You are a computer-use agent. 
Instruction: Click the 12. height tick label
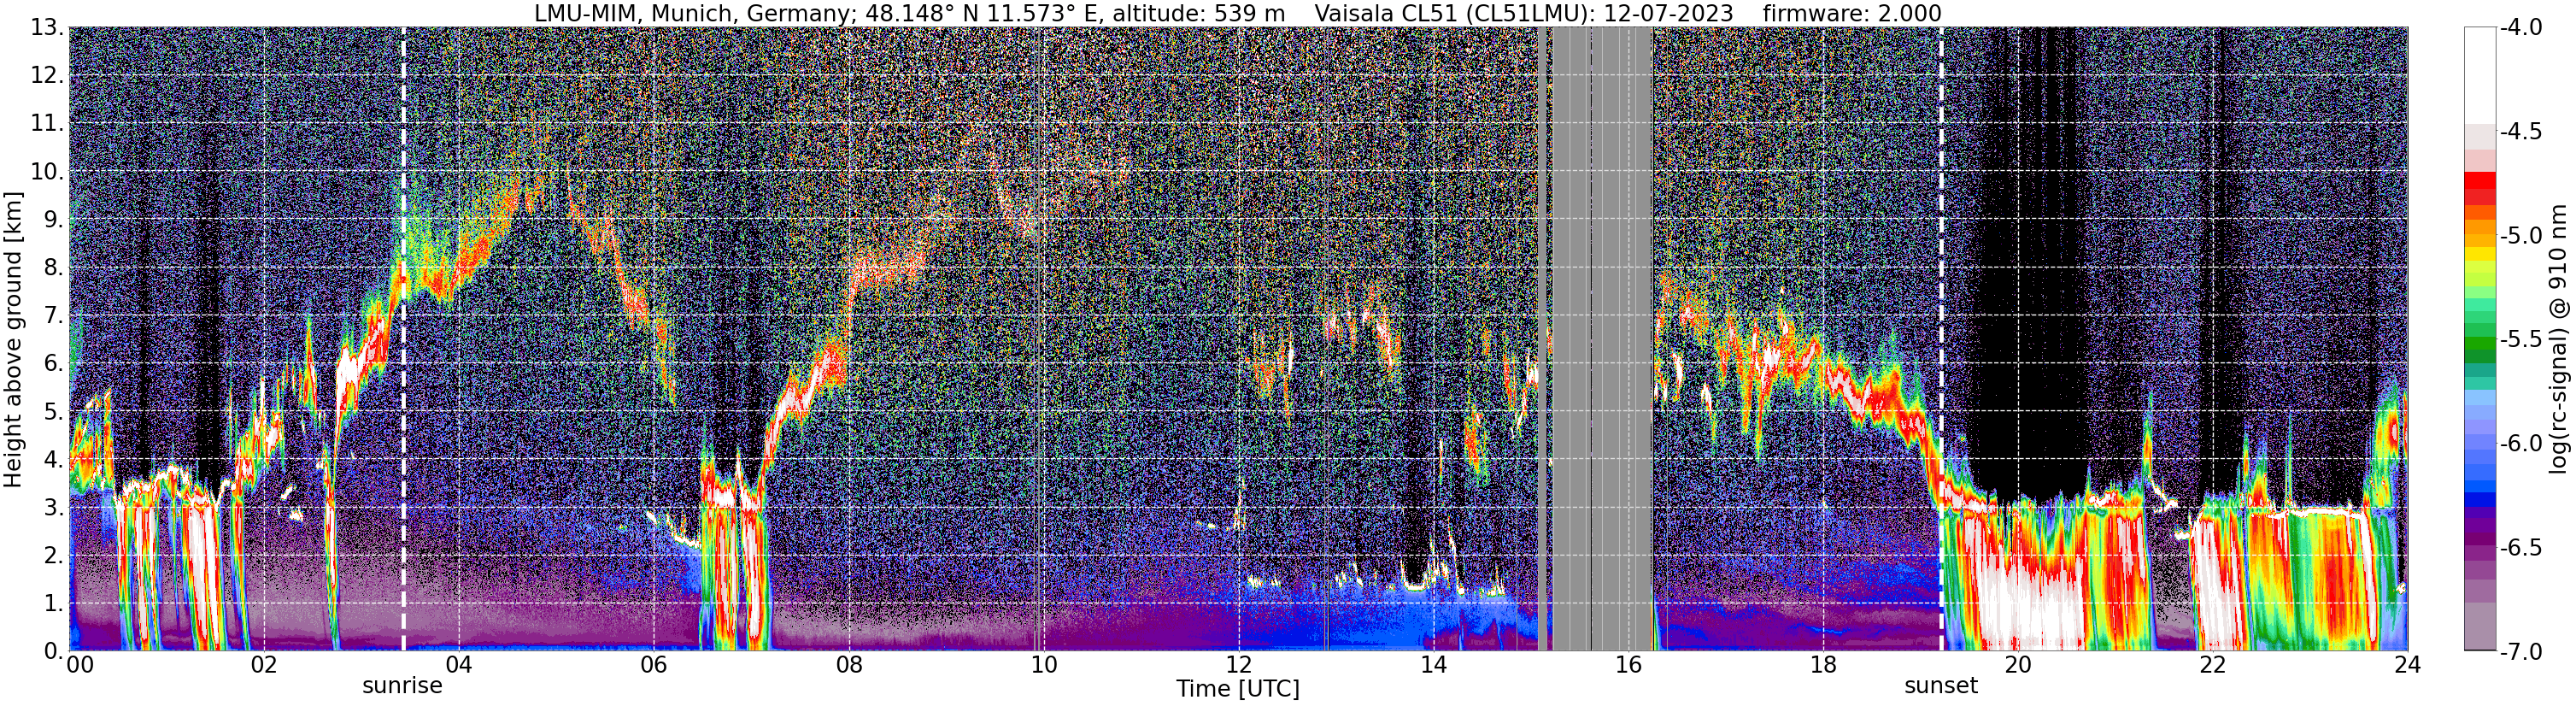47,76
